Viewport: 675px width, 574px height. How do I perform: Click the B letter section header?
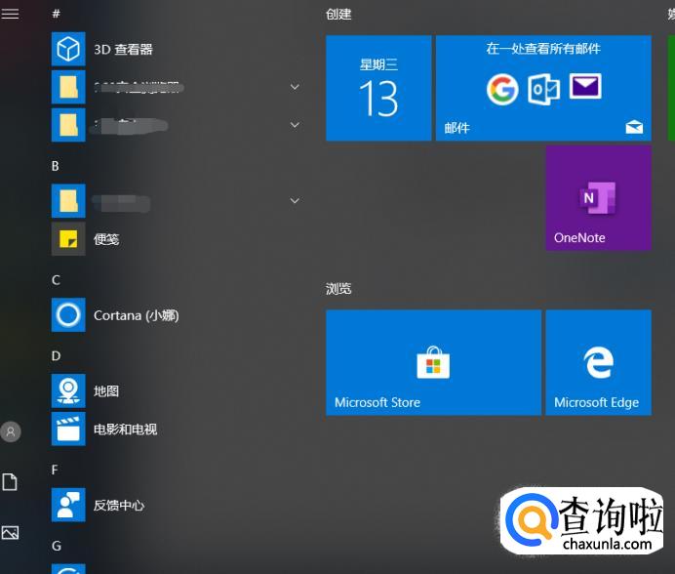point(55,166)
